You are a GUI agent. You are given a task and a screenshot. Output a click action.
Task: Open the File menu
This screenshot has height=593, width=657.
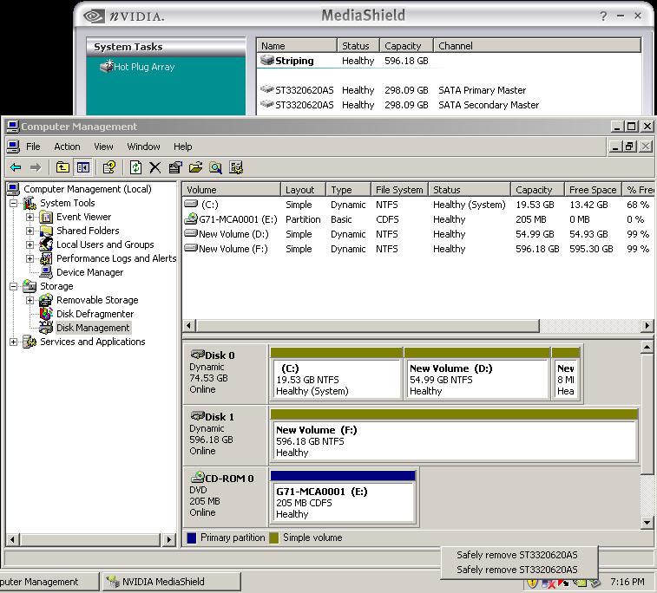[x=33, y=147]
